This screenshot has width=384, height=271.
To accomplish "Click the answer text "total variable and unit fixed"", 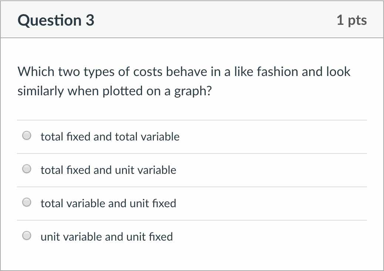I will pos(108,204).
